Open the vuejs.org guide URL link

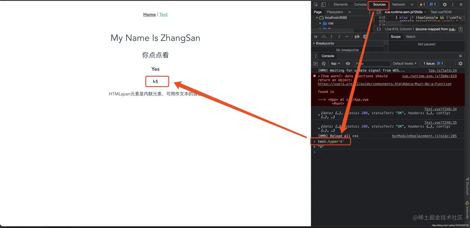[385, 84]
